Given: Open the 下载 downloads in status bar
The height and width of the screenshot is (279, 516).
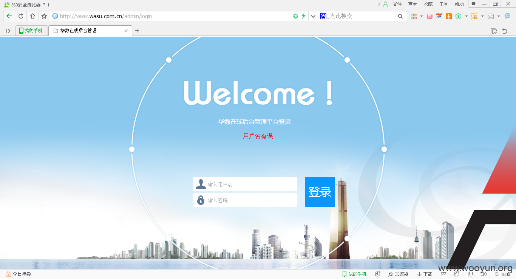Looking at the screenshot, I should [425, 274].
